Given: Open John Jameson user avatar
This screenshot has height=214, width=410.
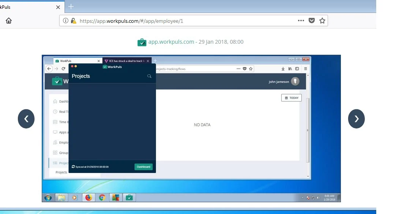Looking at the screenshot, I should (295, 81).
